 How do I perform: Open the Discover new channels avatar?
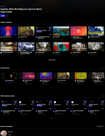coord(4,133)
